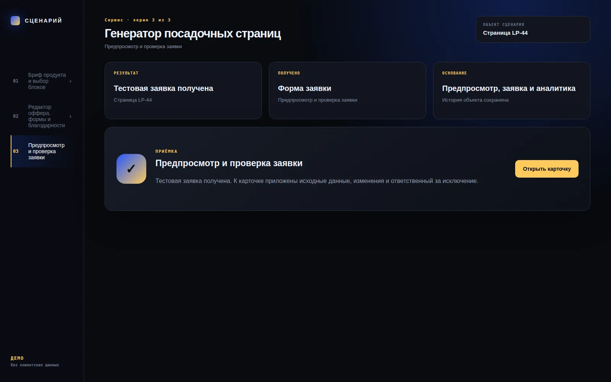This screenshot has height=382, width=611.
Task: Select step "Предпросмотр и проверка заявки" in sidebar
Action: coord(42,151)
